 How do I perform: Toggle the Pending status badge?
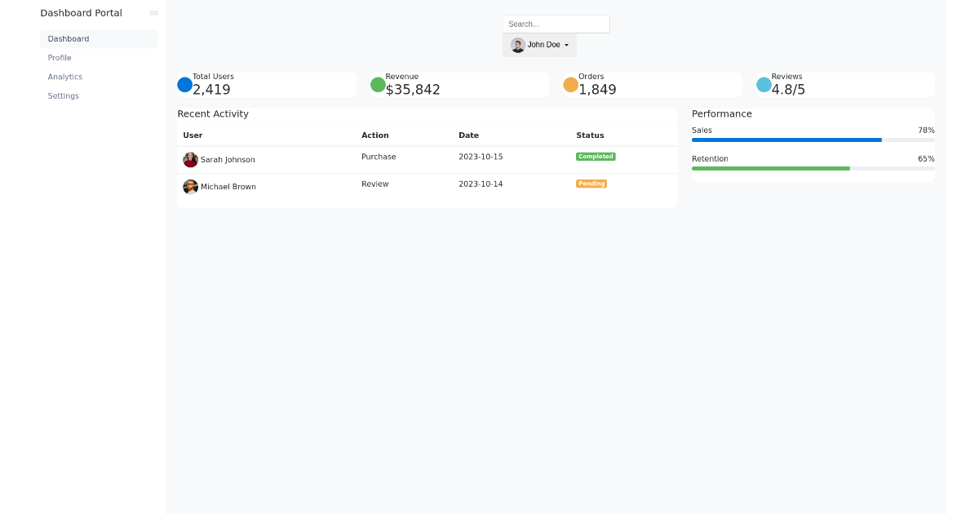tap(591, 184)
